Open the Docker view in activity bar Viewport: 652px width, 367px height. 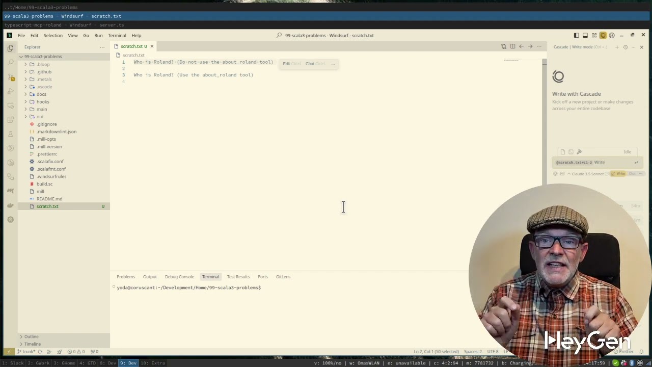10,205
